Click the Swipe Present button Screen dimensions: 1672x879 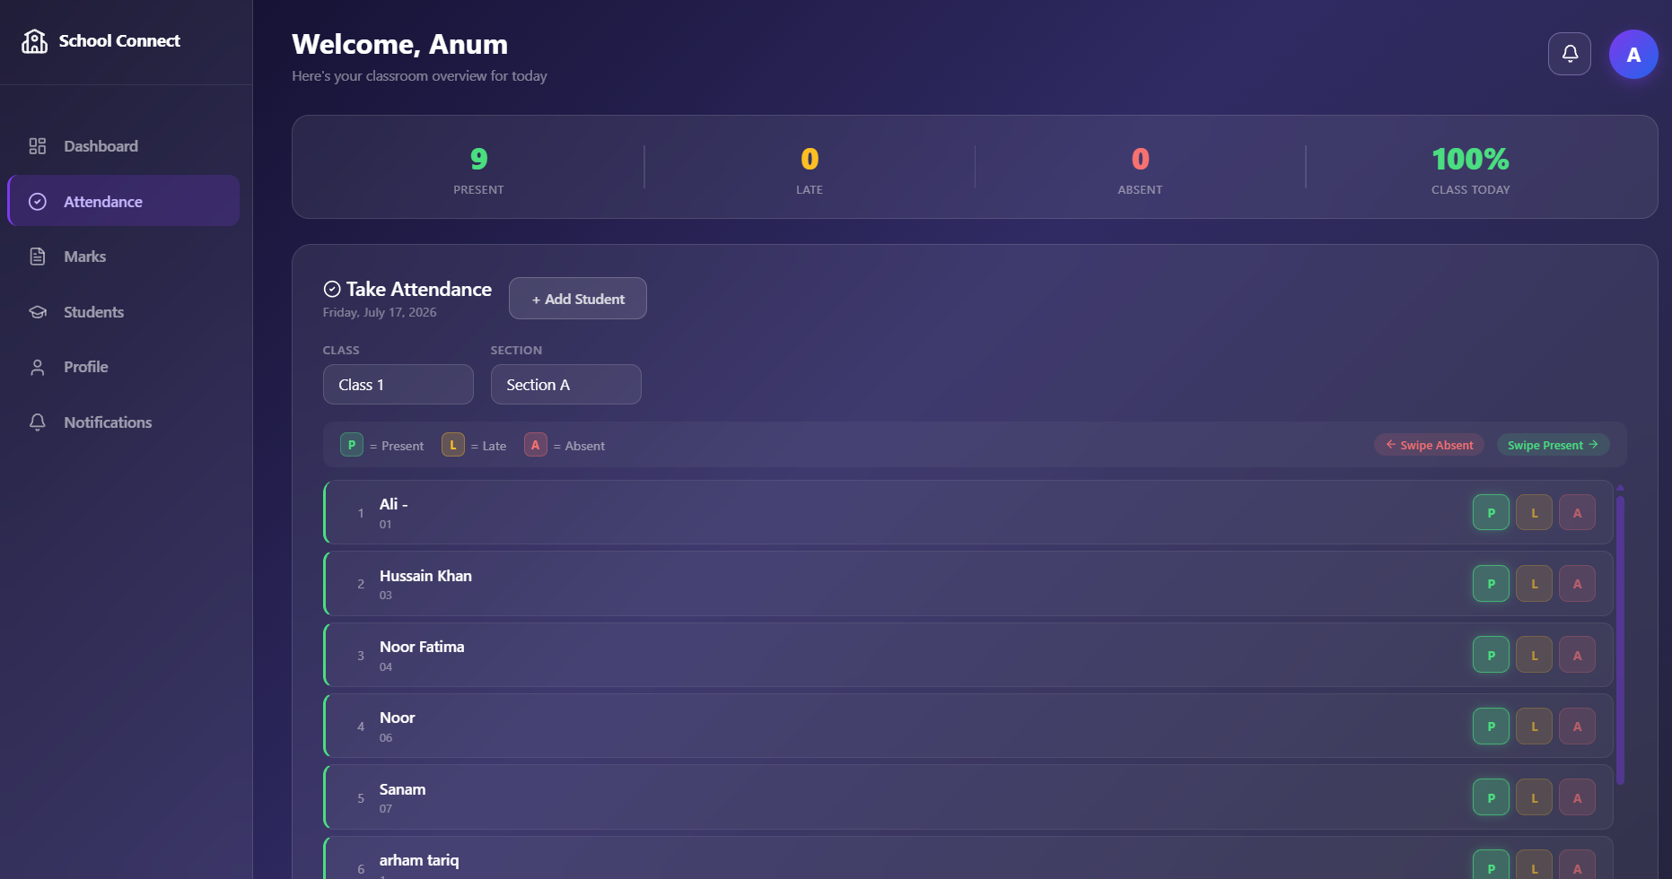pos(1553,445)
